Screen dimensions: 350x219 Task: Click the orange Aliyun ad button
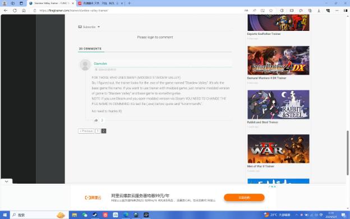pos(244,198)
